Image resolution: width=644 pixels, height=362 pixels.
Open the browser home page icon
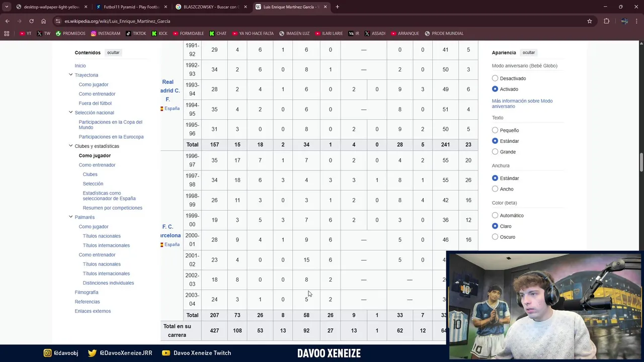point(43,21)
